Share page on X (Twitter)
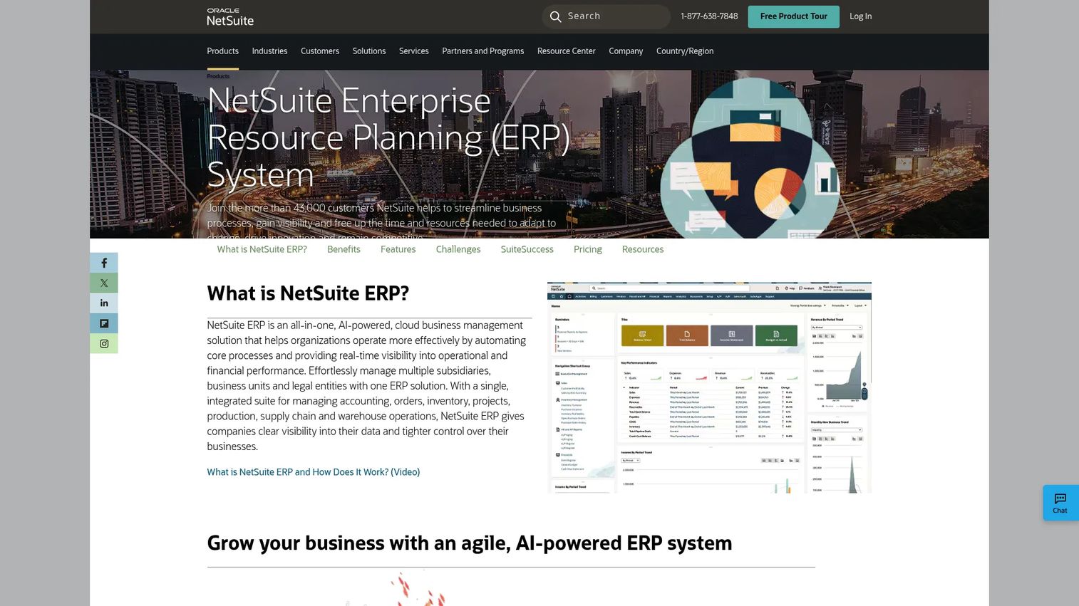 (104, 283)
